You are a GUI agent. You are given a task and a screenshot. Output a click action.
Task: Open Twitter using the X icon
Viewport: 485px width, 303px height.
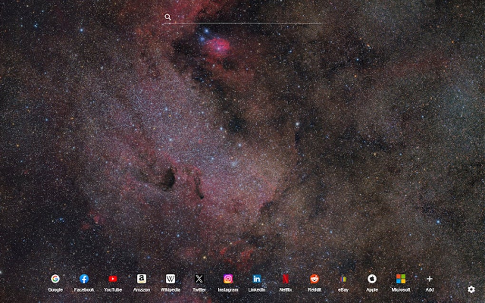[x=199, y=279]
